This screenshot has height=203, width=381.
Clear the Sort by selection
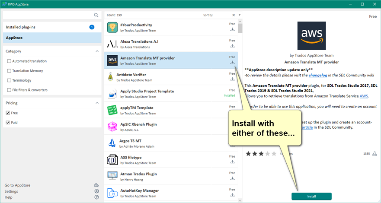234,15
